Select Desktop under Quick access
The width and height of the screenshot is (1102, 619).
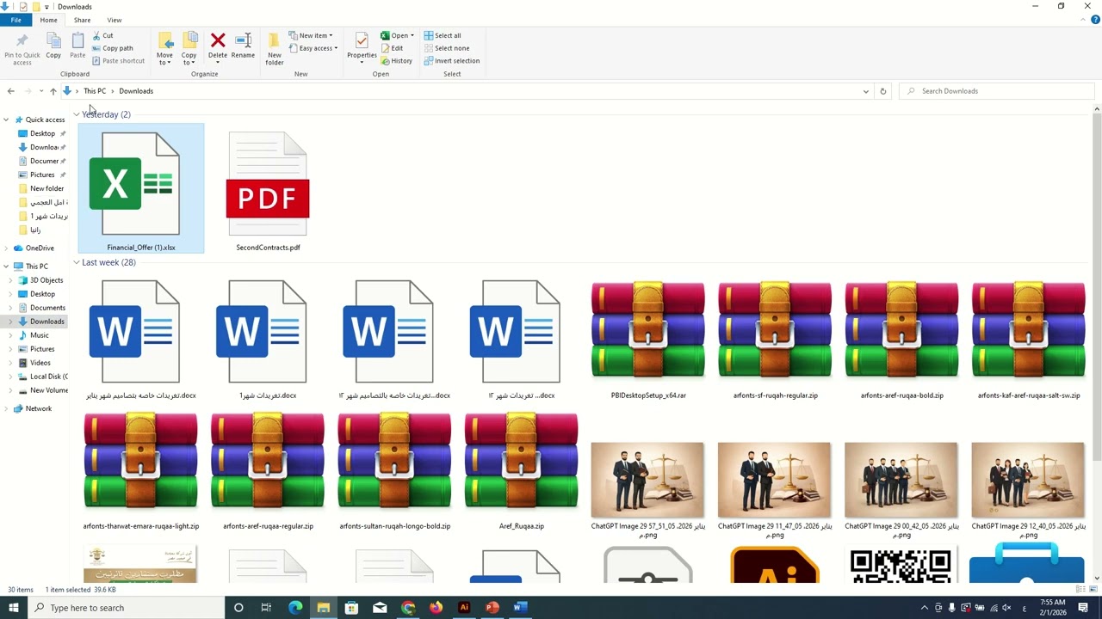[x=42, y=133]
